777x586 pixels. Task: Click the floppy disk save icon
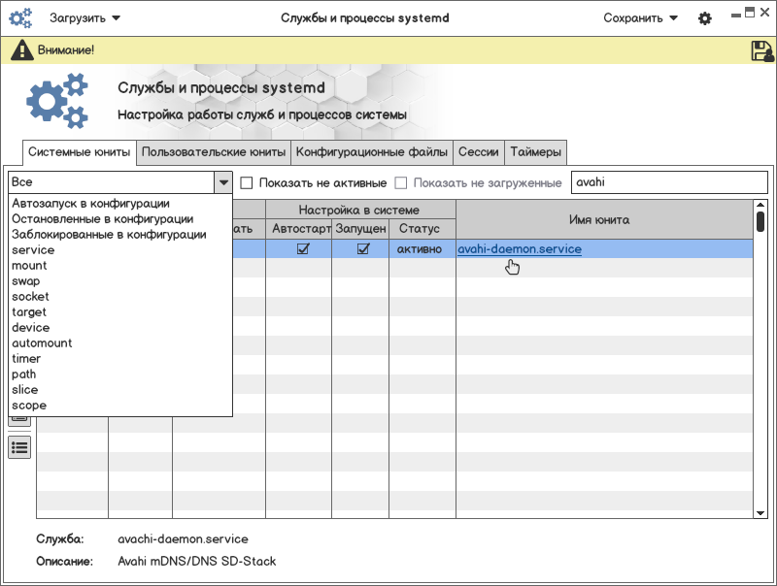(761, 51)
